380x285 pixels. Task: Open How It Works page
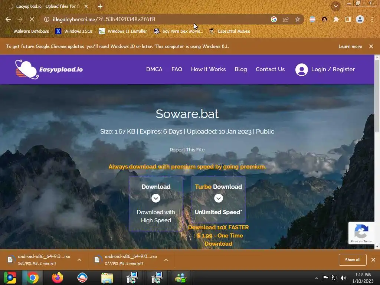(x=208, y=69)
